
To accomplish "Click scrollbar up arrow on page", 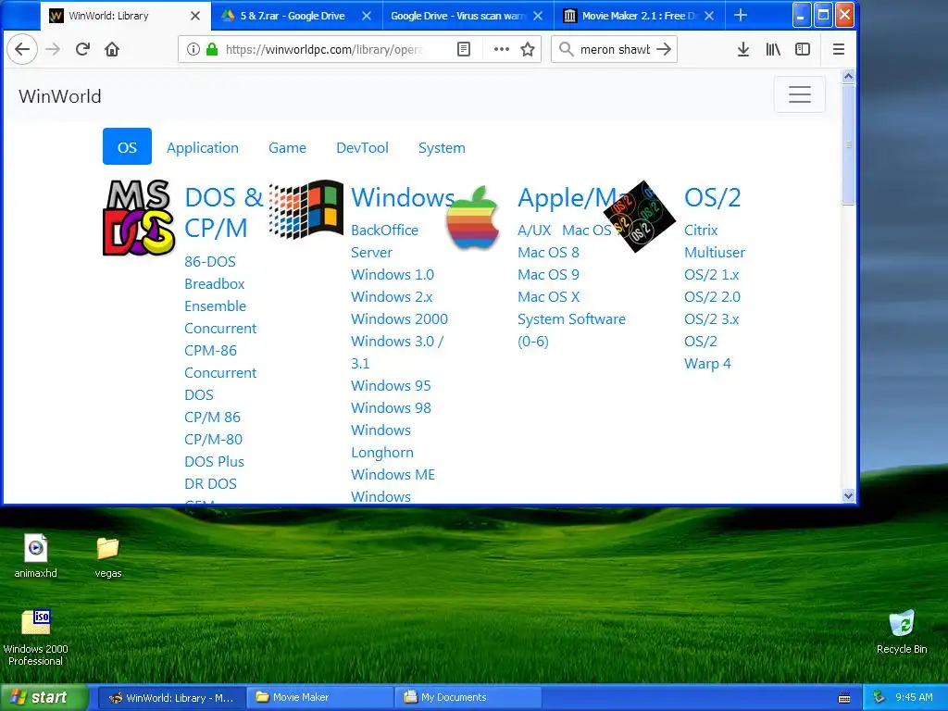I will point(848,76).
